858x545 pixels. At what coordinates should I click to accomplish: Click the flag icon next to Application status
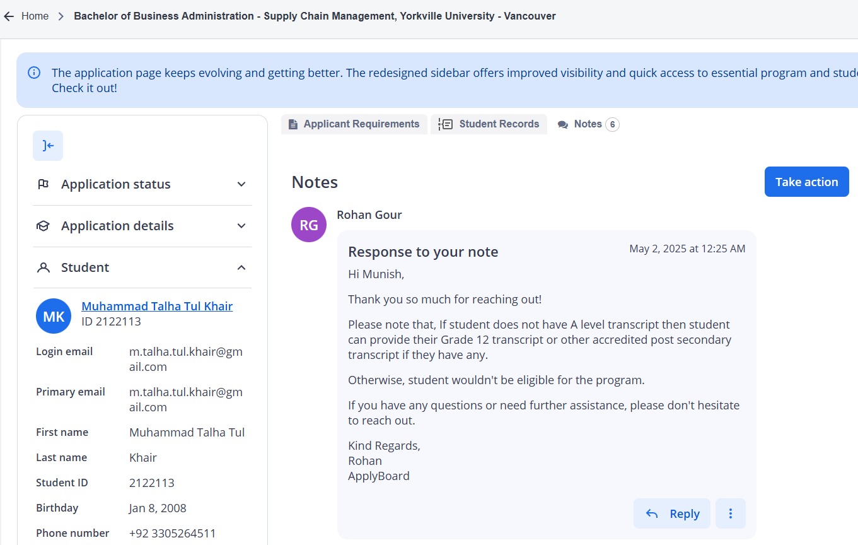pos(43,184)
